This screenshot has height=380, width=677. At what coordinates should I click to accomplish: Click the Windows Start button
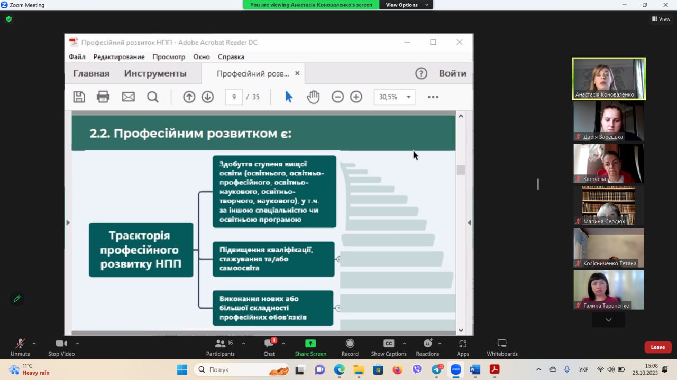(182, 369)
